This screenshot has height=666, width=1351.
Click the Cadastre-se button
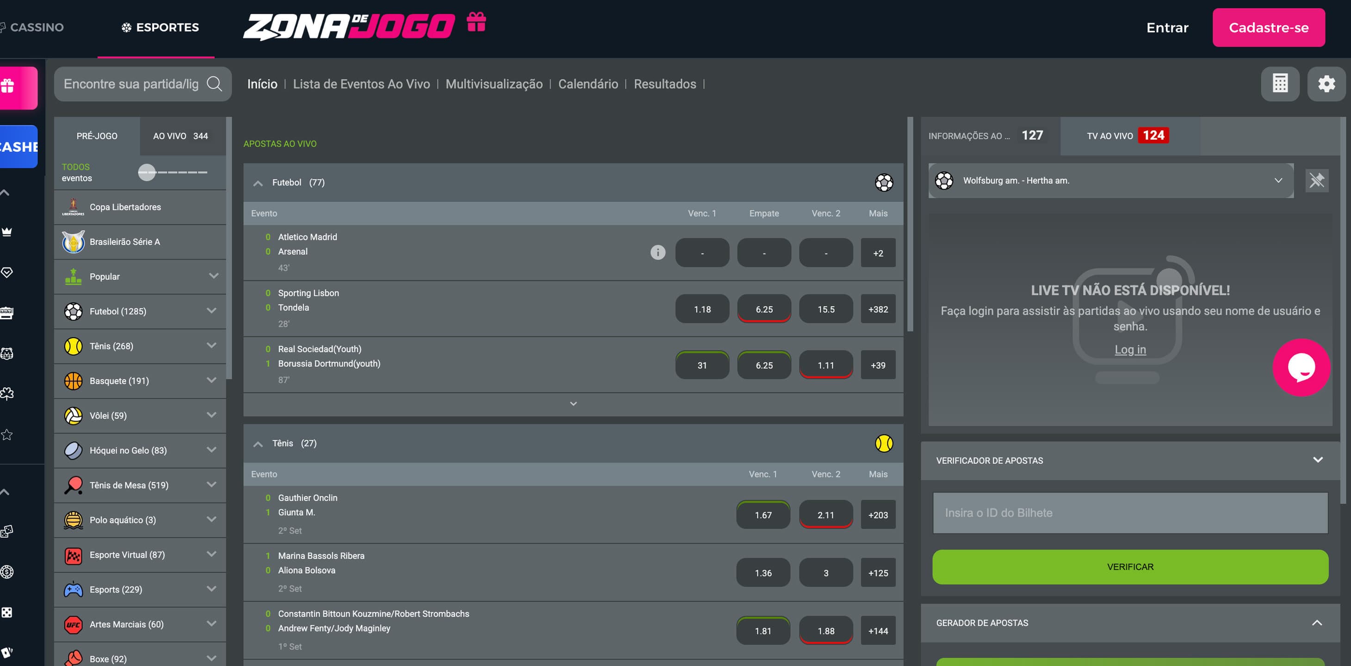point(1268,27)
